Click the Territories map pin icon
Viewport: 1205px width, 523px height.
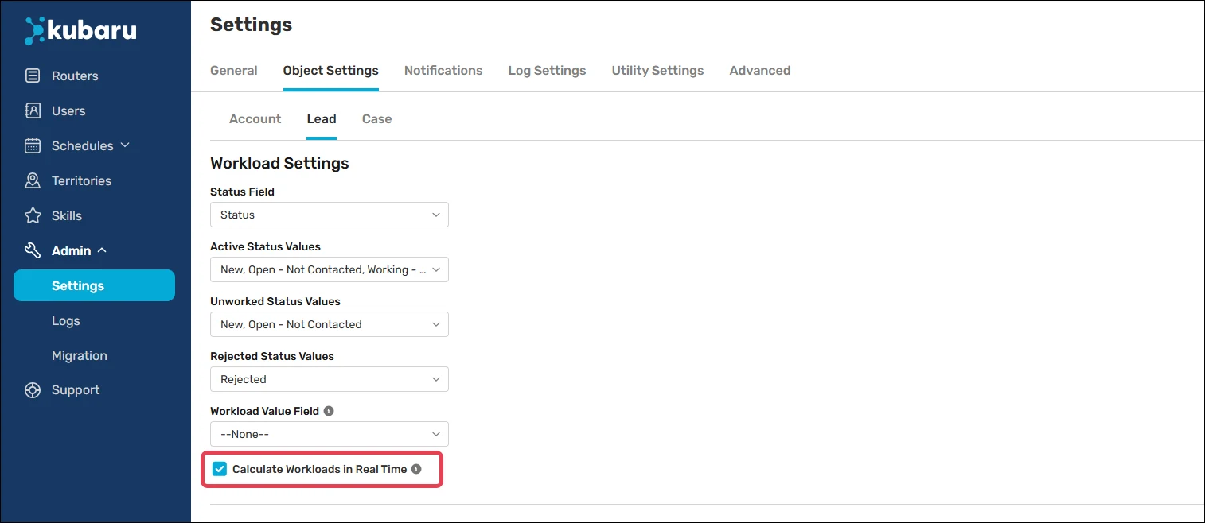point(33,181)
